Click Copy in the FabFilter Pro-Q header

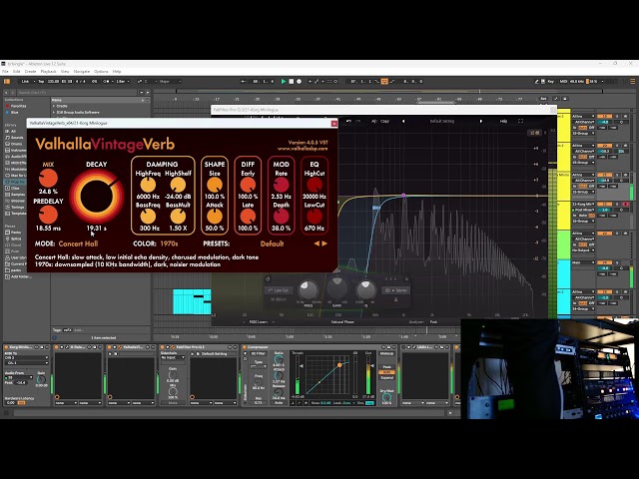pos(384,121)
